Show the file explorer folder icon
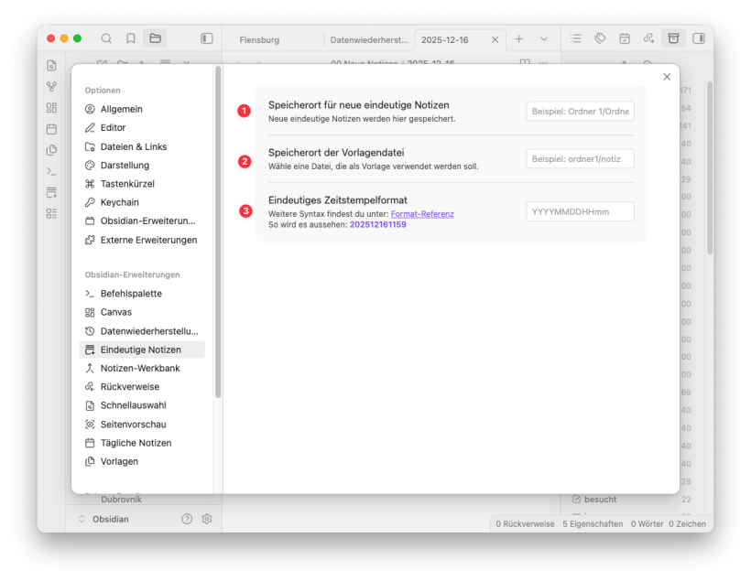This screenshot has width=751, height=581. pos(156,38)
